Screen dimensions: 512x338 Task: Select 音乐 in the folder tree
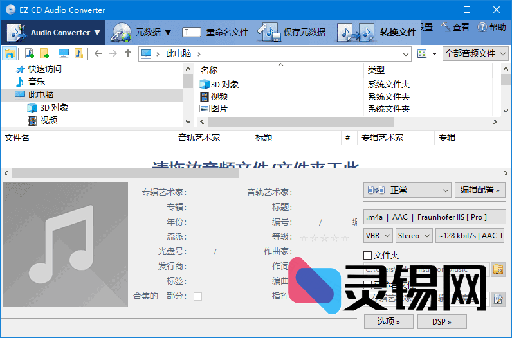pos(37,82)
